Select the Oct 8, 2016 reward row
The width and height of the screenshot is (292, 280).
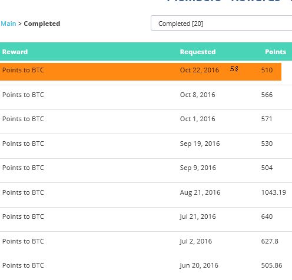pyautogui.click(x=146, y=97)
